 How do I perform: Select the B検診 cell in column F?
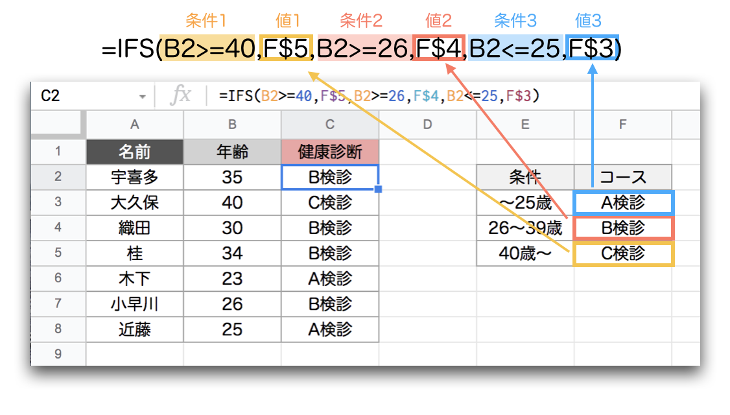tap(624, 228)
